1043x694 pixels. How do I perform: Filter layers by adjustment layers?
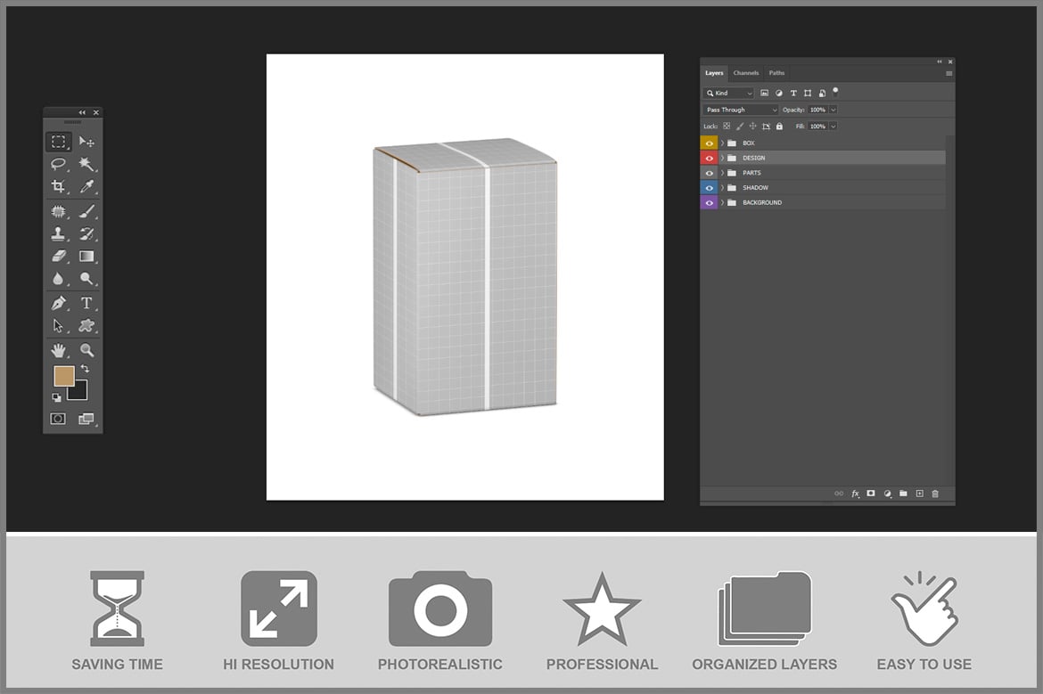coord(779,93)
